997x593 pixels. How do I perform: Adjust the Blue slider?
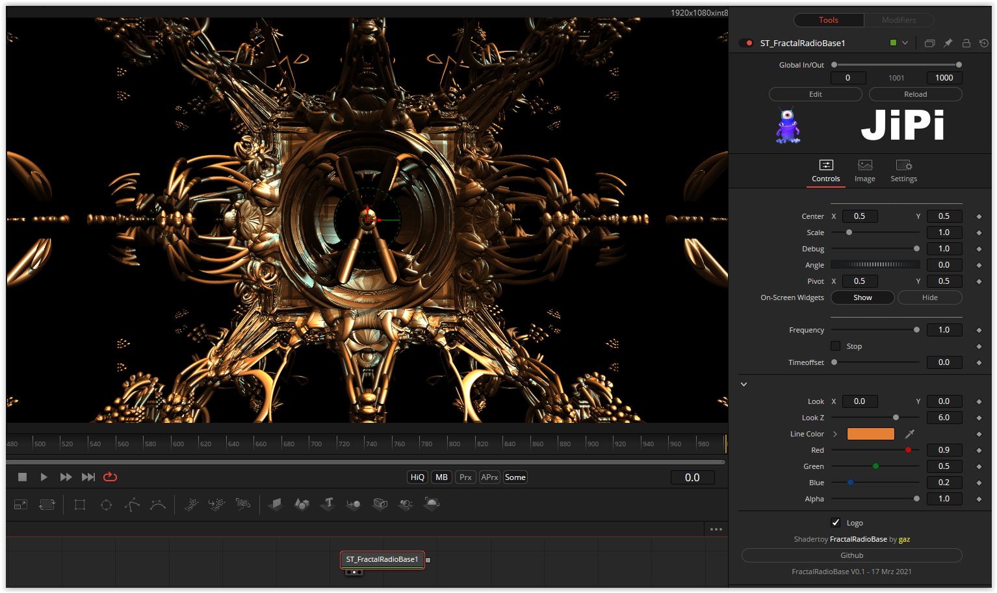[875, 483]
